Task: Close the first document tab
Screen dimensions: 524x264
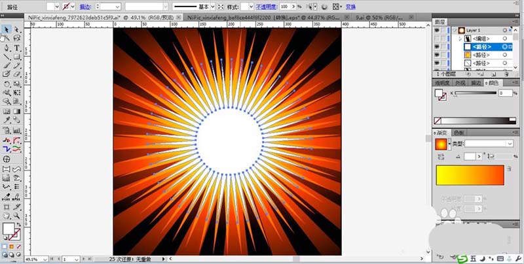Action: click(179, 17)
